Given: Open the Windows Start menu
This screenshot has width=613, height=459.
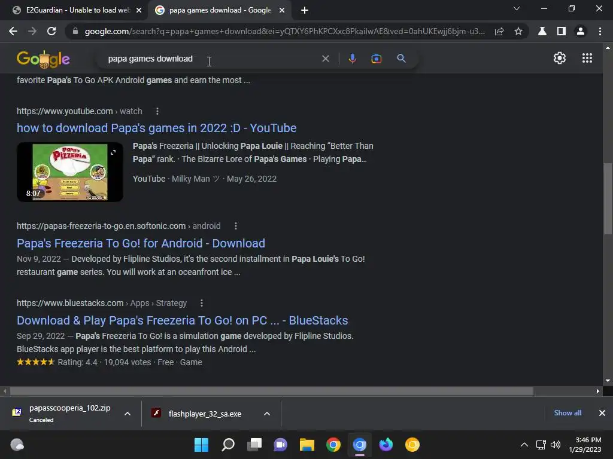Looking at the screenshot, I should click(201, 445).
